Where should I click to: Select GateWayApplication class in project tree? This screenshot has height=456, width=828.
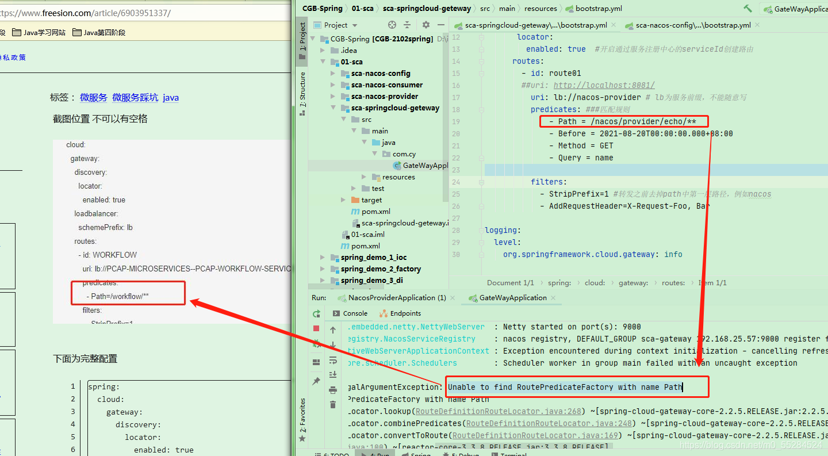tap(420, 165)
